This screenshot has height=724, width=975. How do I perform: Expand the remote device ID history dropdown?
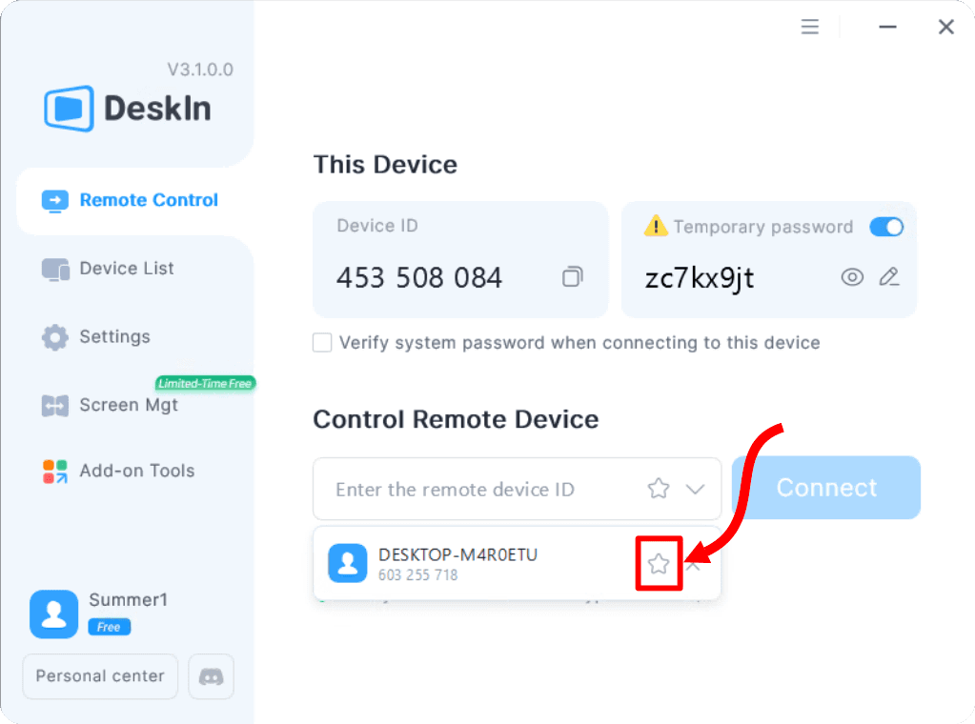(x=695, y=489)
